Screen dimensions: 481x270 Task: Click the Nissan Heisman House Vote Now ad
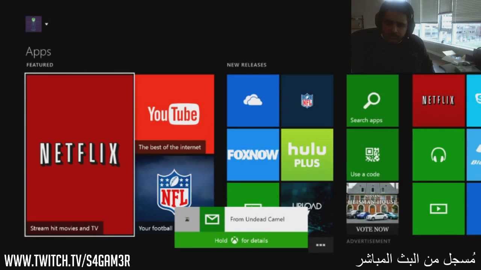tap(372, 208)
